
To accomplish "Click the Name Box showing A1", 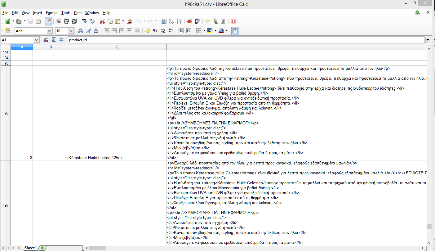I will click(17, 40).
